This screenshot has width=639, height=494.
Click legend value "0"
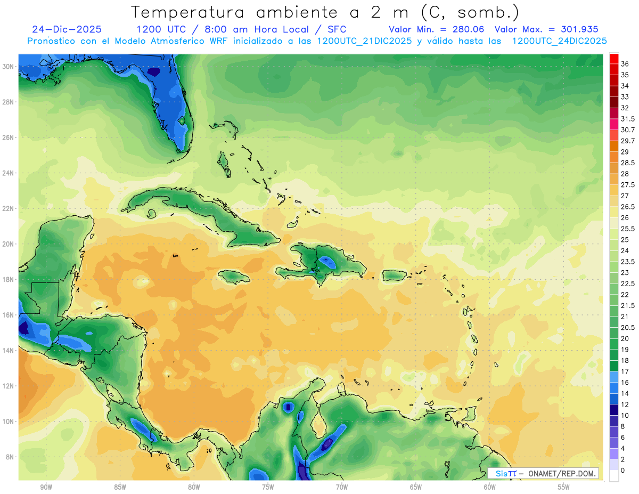pos(623,470)
